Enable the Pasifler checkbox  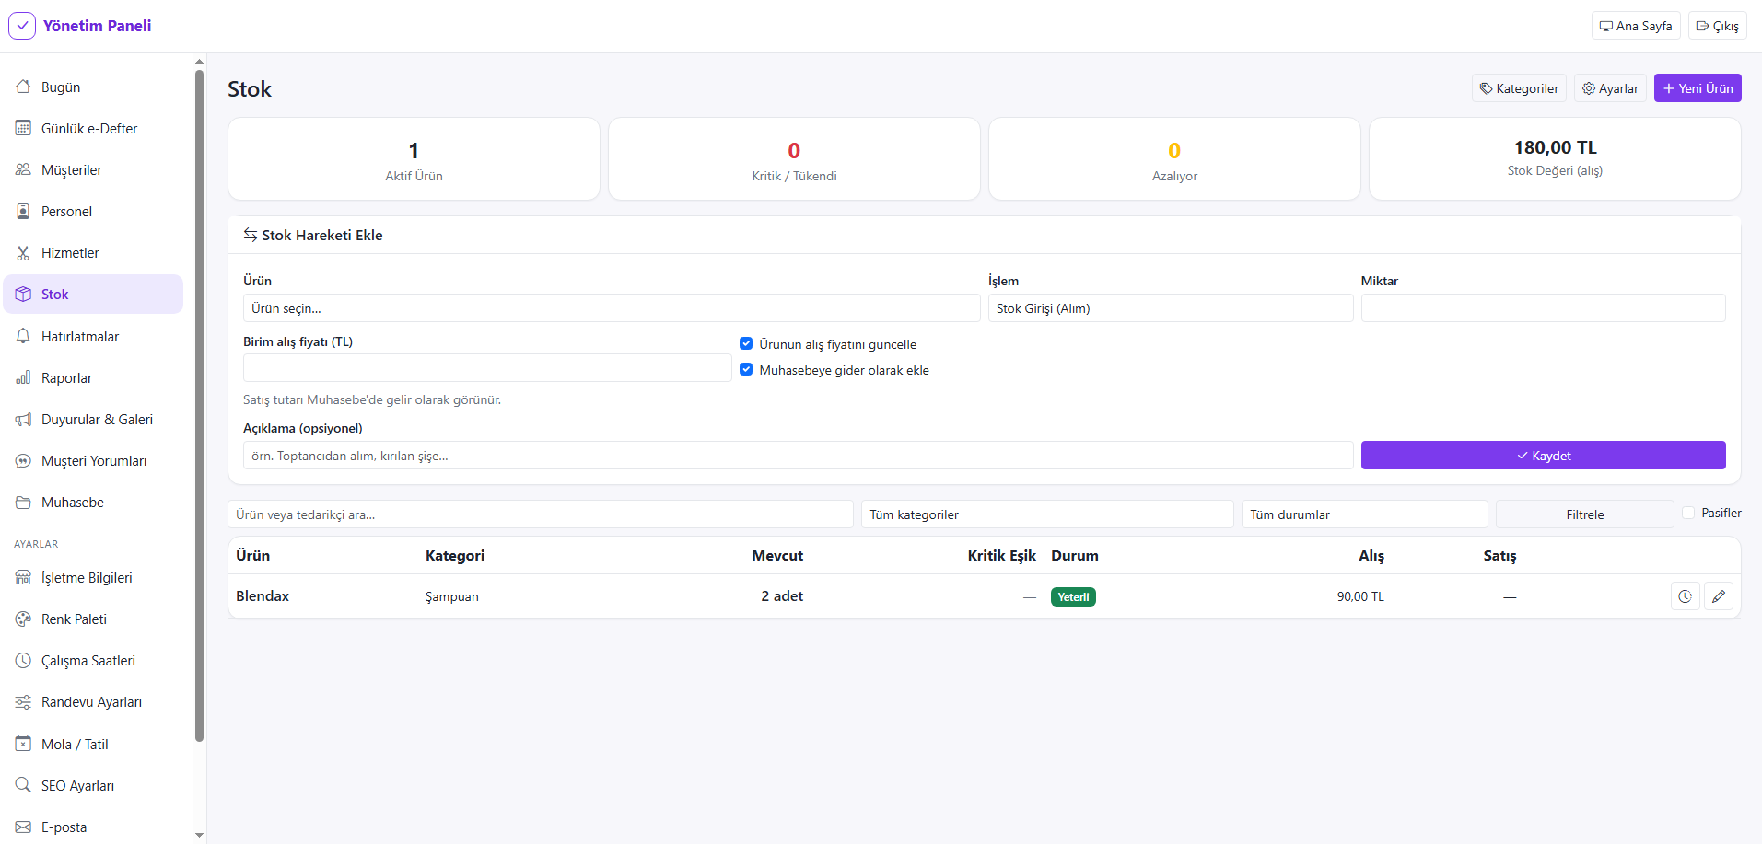(1688, 513)
